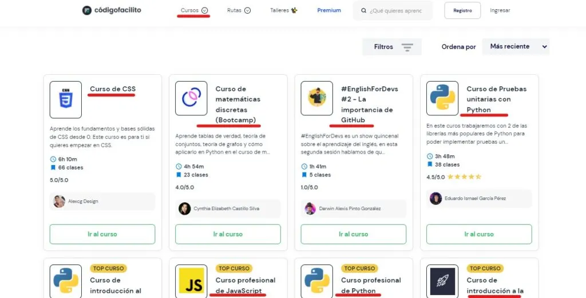
Task: Open instructor Darwin Alexis Pinto González name
Action: coord(350,208)
